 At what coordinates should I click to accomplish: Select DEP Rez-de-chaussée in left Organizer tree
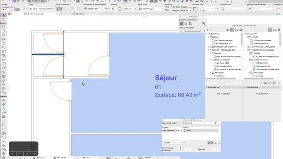tap(224, 40)
